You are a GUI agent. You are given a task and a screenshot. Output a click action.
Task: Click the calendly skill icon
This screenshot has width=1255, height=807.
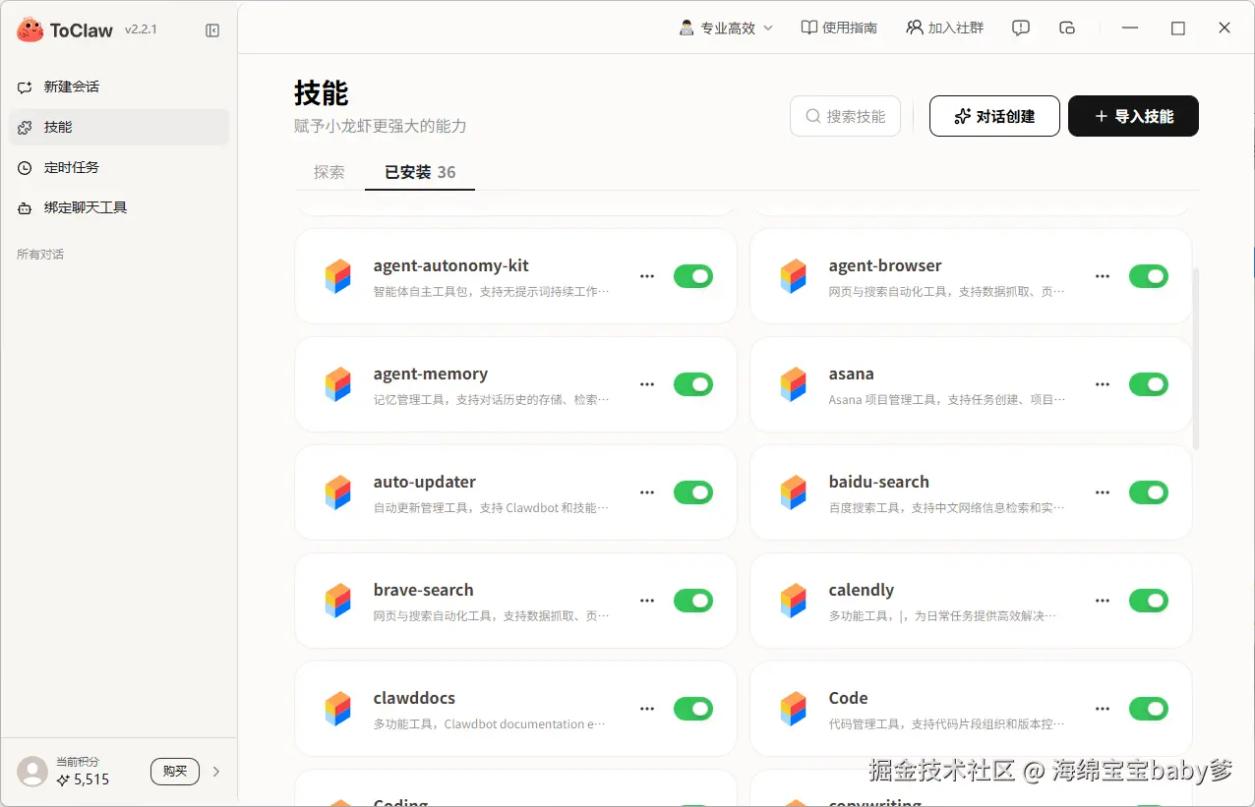click(x=794, y=601)
